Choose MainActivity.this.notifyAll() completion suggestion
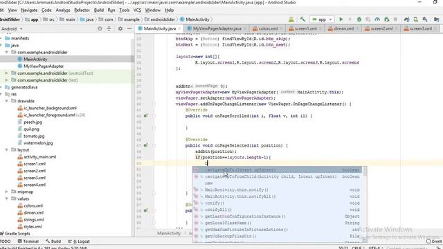Viewport: 443px width, 249px height. [277, 196]
